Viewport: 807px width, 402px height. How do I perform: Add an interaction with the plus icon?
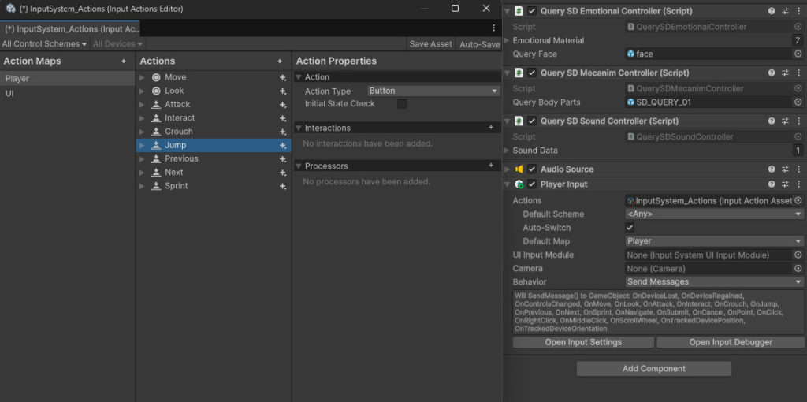click(491, 128)
